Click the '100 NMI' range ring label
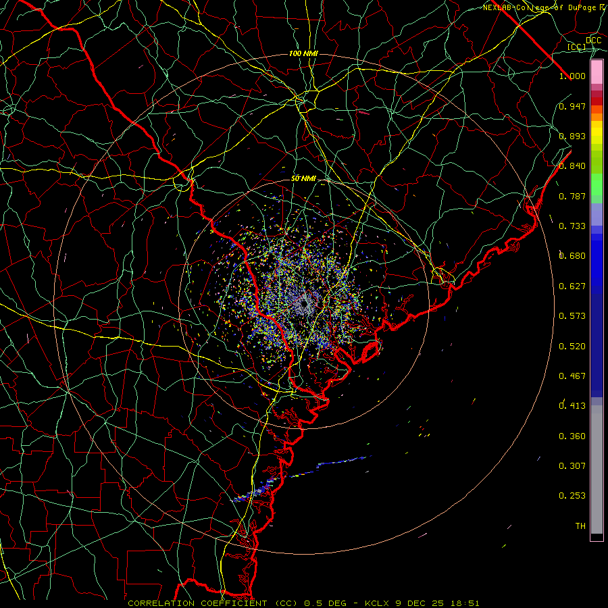 pos(303,53)
